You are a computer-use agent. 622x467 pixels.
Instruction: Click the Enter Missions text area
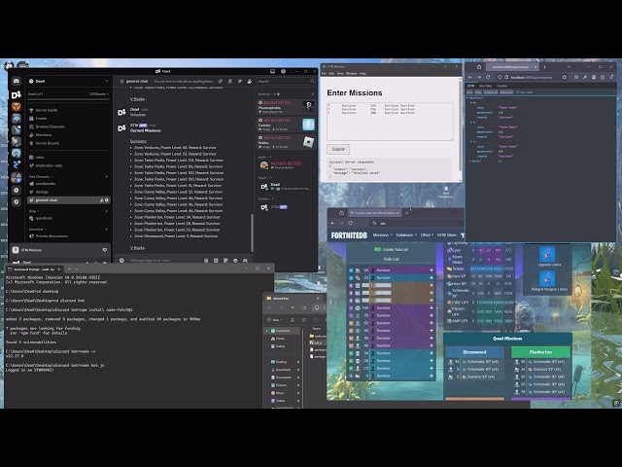(390, 121)
